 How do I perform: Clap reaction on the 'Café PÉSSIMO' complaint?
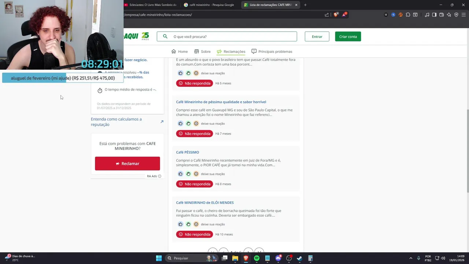[188, 174]
